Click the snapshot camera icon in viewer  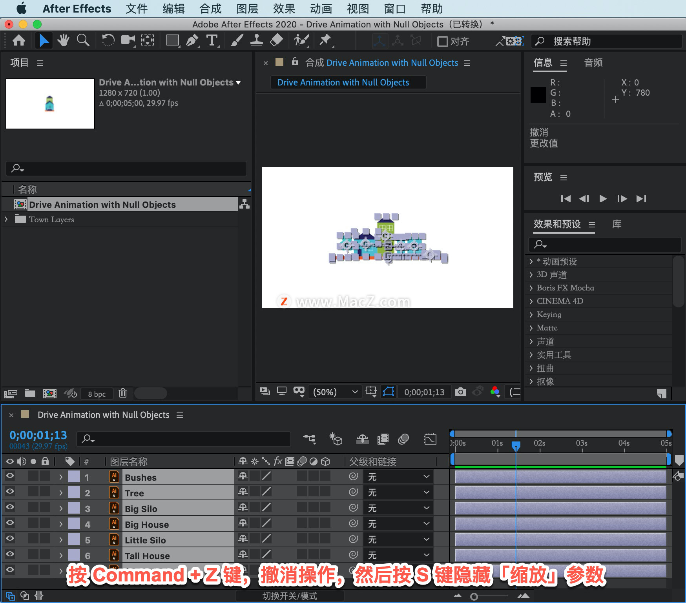(x=461, y=392)
